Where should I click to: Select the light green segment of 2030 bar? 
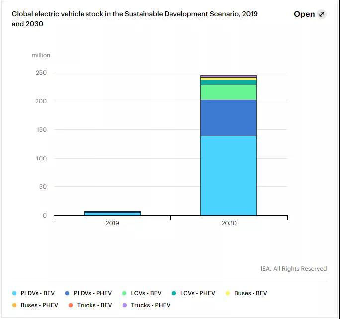coord(229,92)
